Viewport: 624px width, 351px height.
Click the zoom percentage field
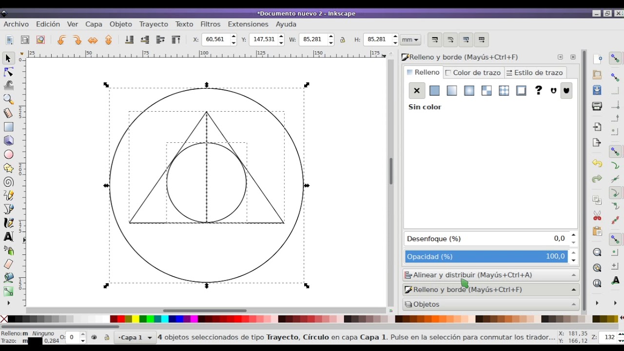[x=609, y=337]
